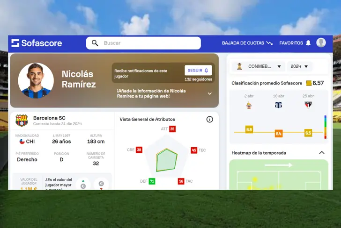Click the search magnifier icon

(95, 43)
